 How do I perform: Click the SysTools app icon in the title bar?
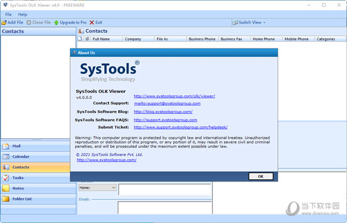tap(6, 5)
